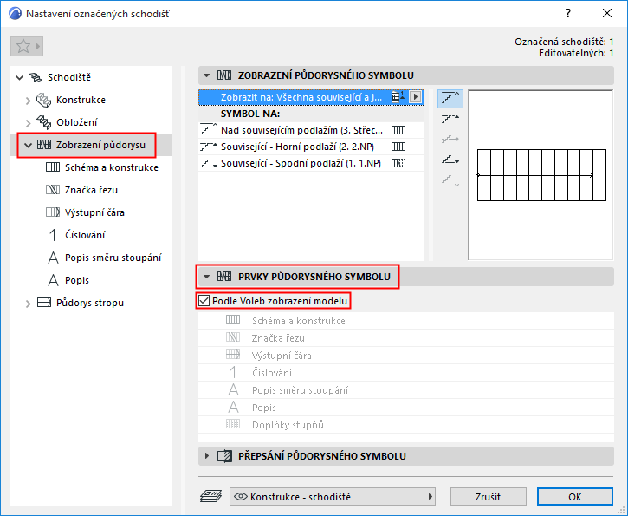628x516 pixels.
Task: Expand Přepsání půdorysného symbolu panel
Action: pyautogui.click(x=207, y=456)
